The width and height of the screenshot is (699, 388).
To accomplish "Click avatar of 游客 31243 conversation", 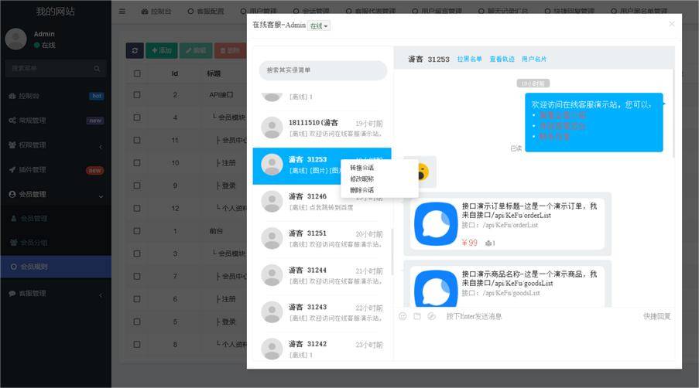I will (x=272, y=312).
